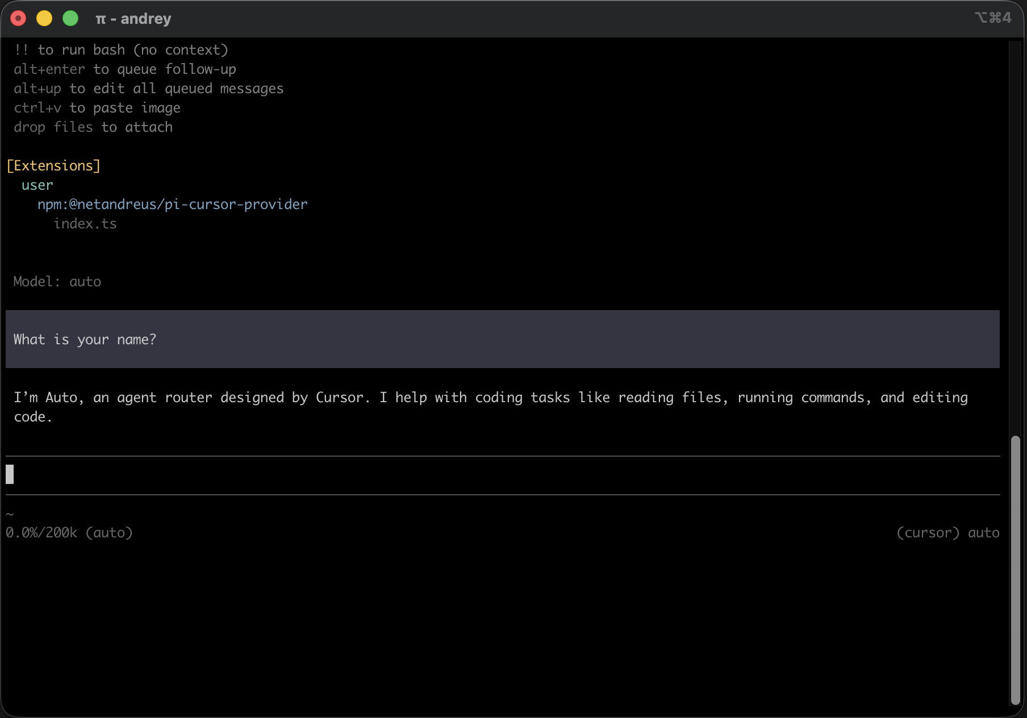Click the "Model: auto" line
This screenshot has width=1027, height=718.
coord(57,282)
